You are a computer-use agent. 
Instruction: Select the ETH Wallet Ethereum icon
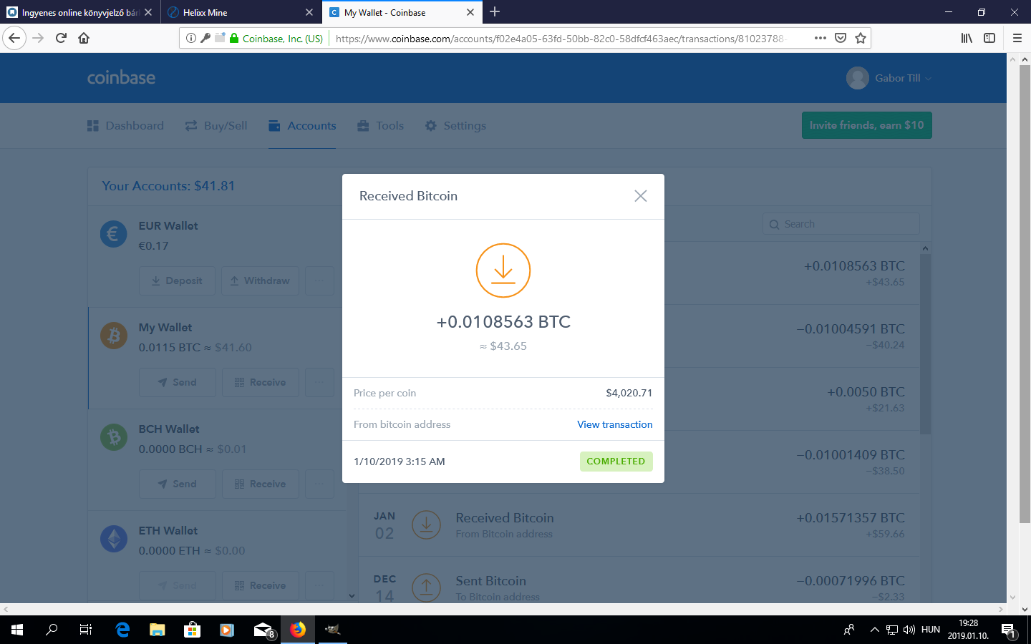pyautogui.click(x=114, y=539)
